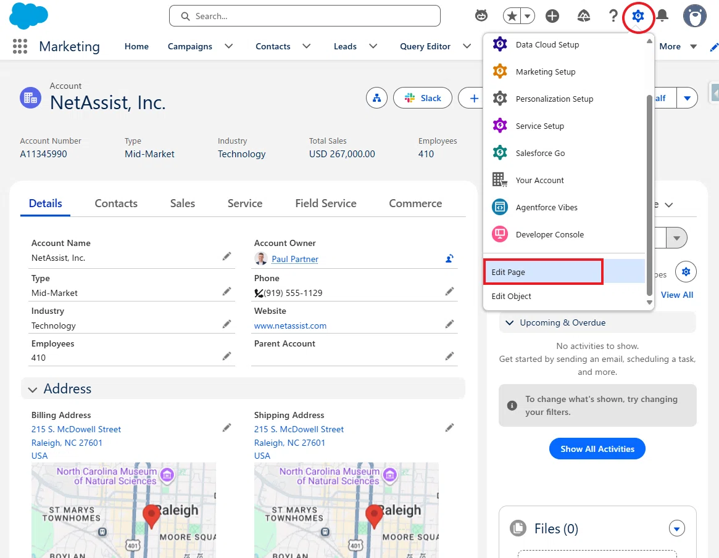Expand the Campaigns nav dropdown chevron

pyautogui.click(x=229, y=46)
